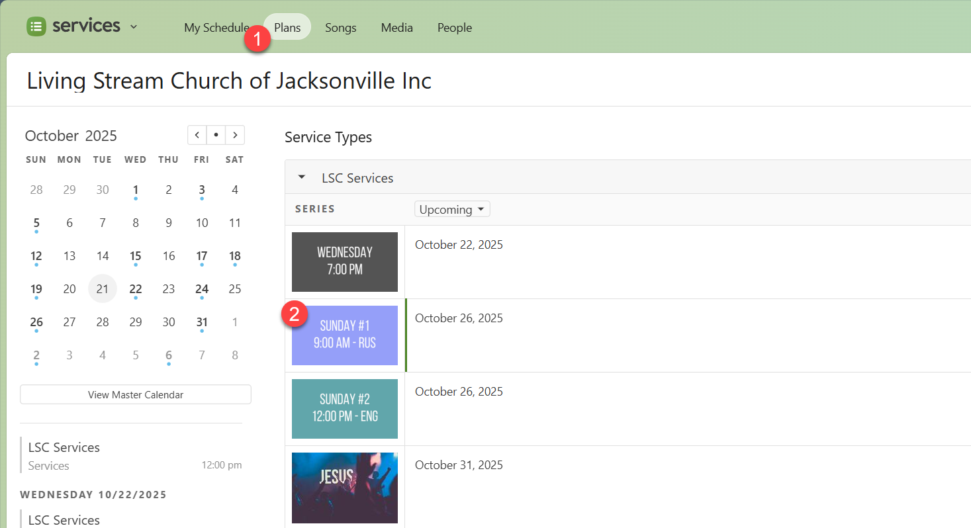This screenshot has width=971, height=528.
Task: Select October 26 on the mini calendar
Action: [36, 322]
